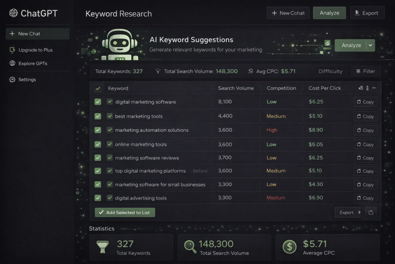Image resolution: width=395 pixels, height=264 pixels.
Task: Click the magnifier icon in Statistics
Action: point(190,247)
